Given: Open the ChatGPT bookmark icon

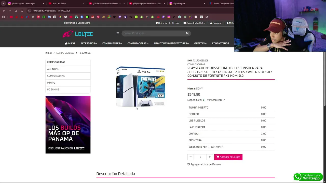Looking at the screenshot, I should pos(55,17).
